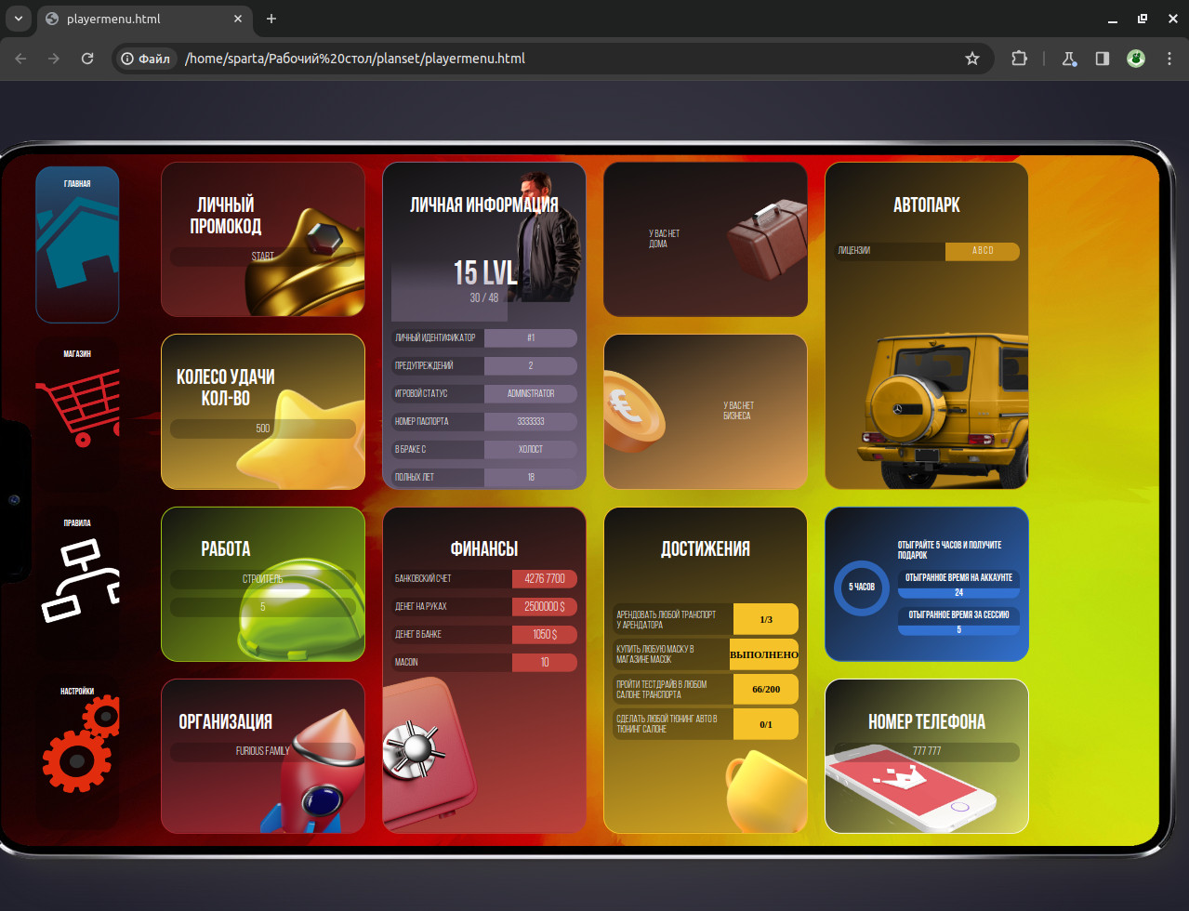Reload the page
This screenshot has height=911, width=1189.
point(87,59)
